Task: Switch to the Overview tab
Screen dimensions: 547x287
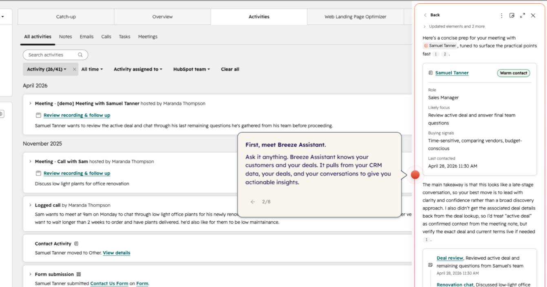Action: [163, 17]
